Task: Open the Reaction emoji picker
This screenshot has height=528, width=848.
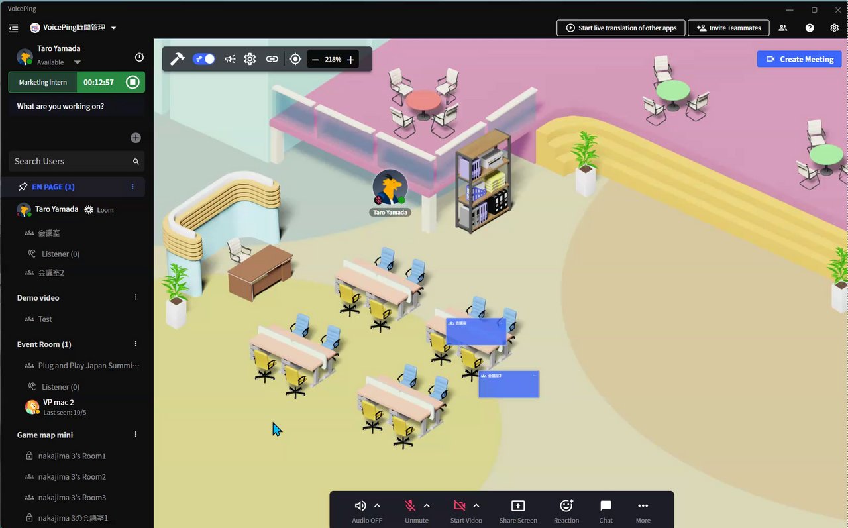Action: click(x=566, y=510)
